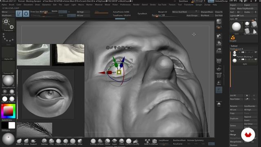Screen dimensions: 261x147
Task: Toggle Transp transparency mode
Action: [219, 83]
